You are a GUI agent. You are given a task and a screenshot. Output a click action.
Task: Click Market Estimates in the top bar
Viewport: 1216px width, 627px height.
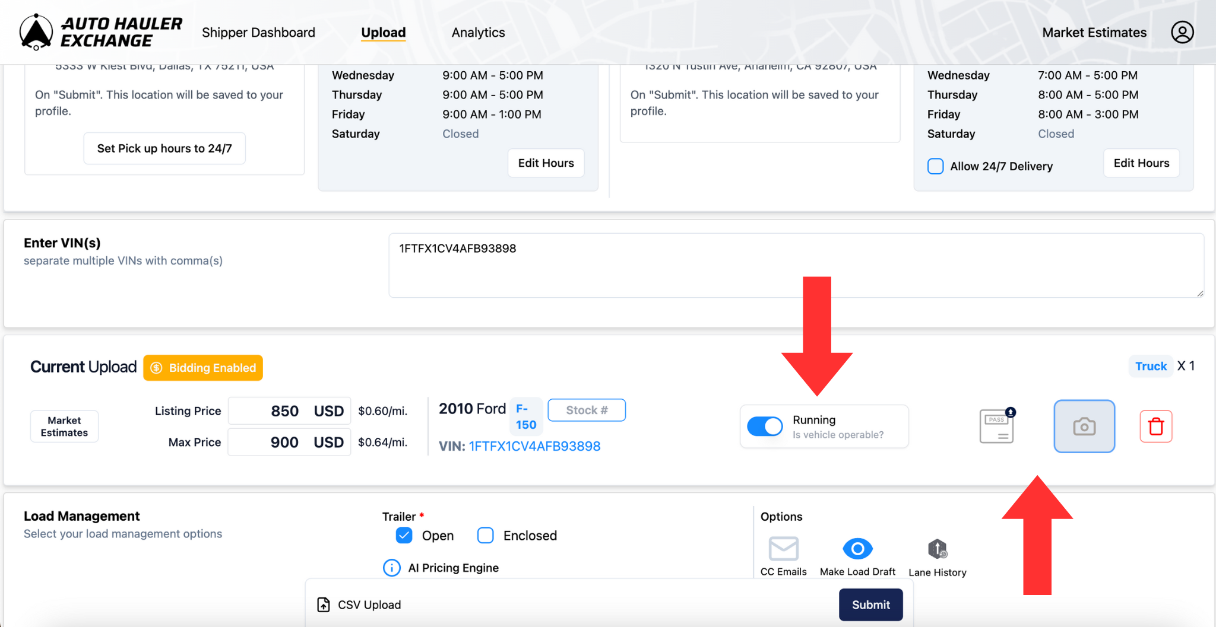pyautogui.click(x=1094, y=32)
